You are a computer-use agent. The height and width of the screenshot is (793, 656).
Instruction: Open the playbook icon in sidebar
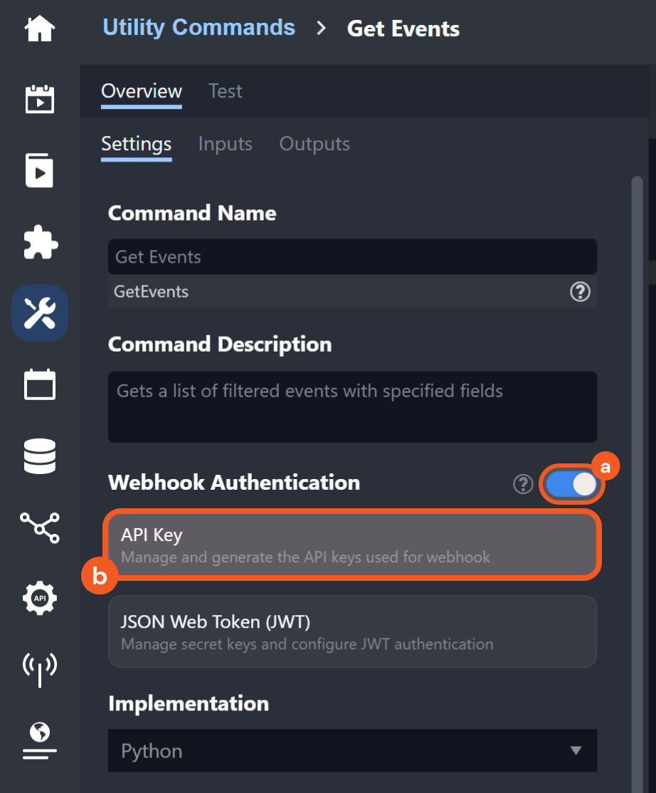point(40,171)
